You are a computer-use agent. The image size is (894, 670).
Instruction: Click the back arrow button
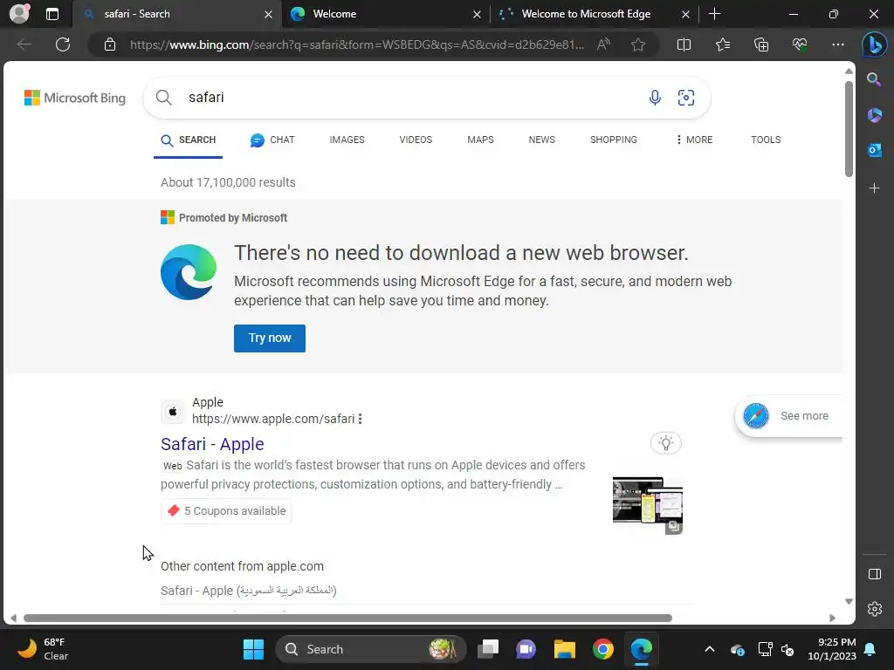point(24,44)
